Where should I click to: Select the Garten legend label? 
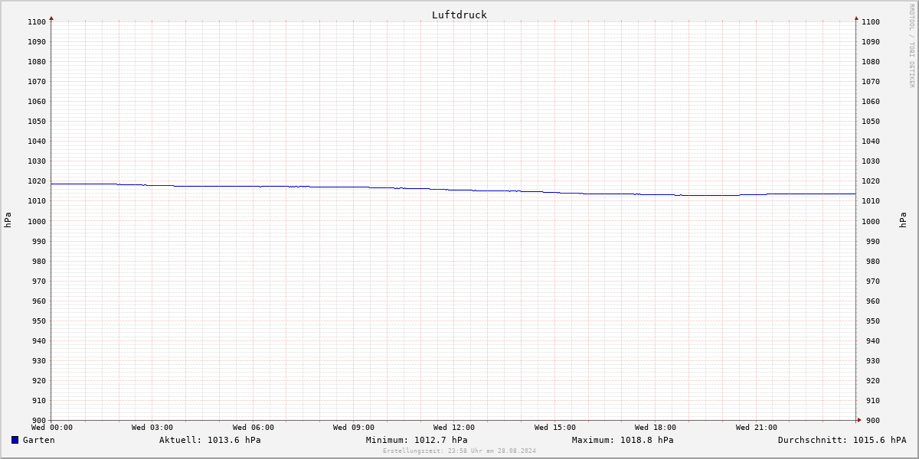coord(39,440)
